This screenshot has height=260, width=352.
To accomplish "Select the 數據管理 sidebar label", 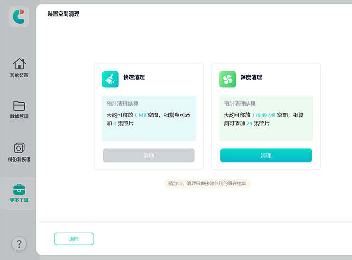I will [x=20, y=116].
